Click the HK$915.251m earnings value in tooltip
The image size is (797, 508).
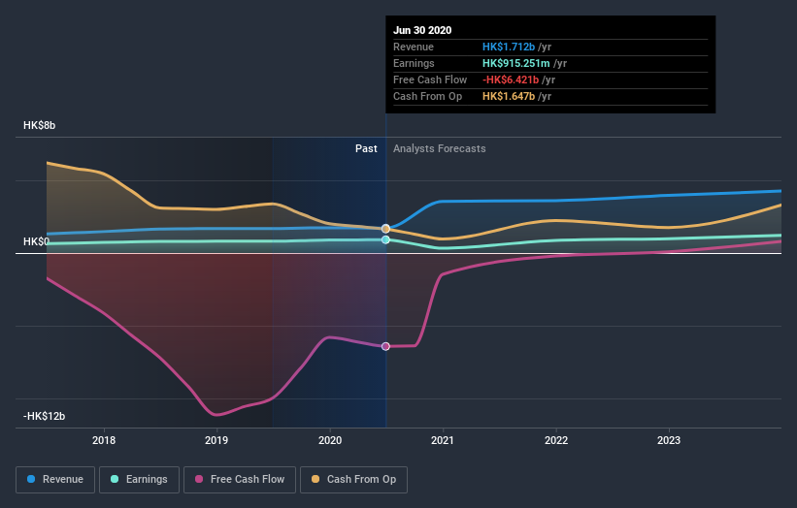(515, 63)
